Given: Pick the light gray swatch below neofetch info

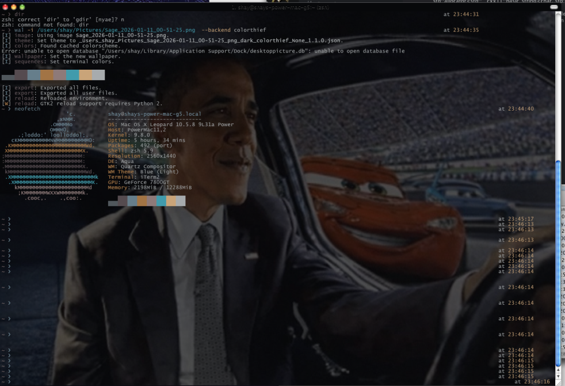Looking at the screenshot, I should coord(181,201).
